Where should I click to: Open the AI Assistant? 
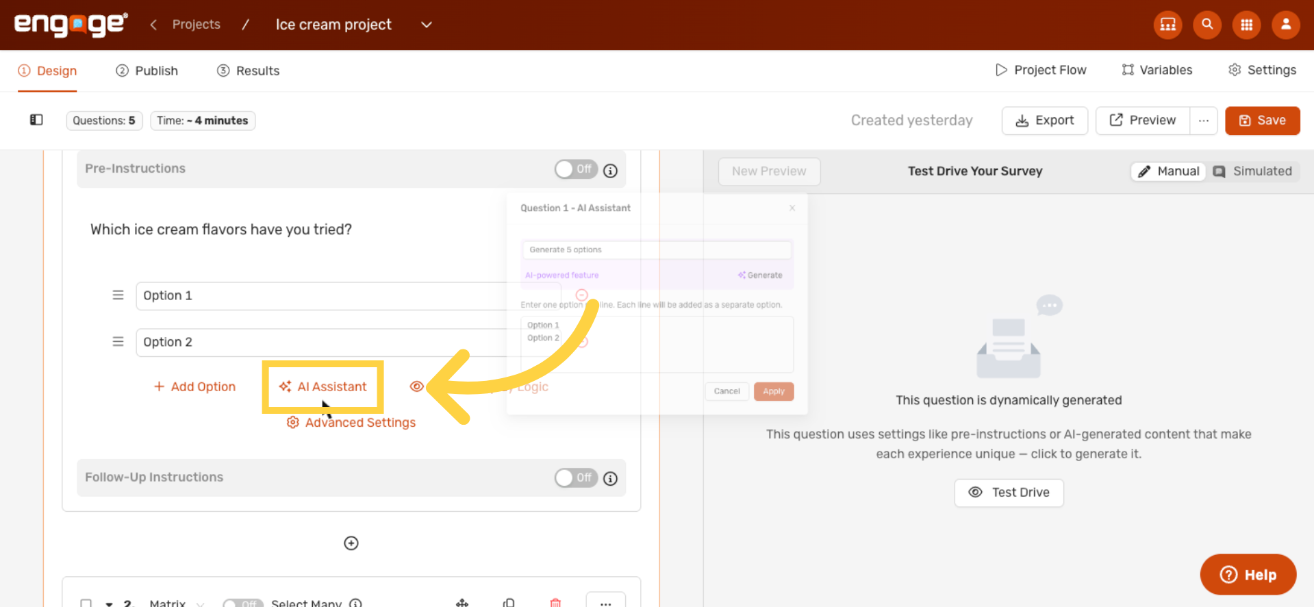click(x=323, y=386)
